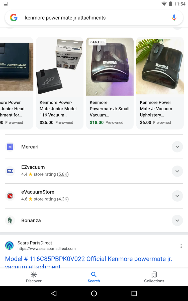Expand the Bonanza store row
Screen dimensions: 188x301
tap(177, 220)
